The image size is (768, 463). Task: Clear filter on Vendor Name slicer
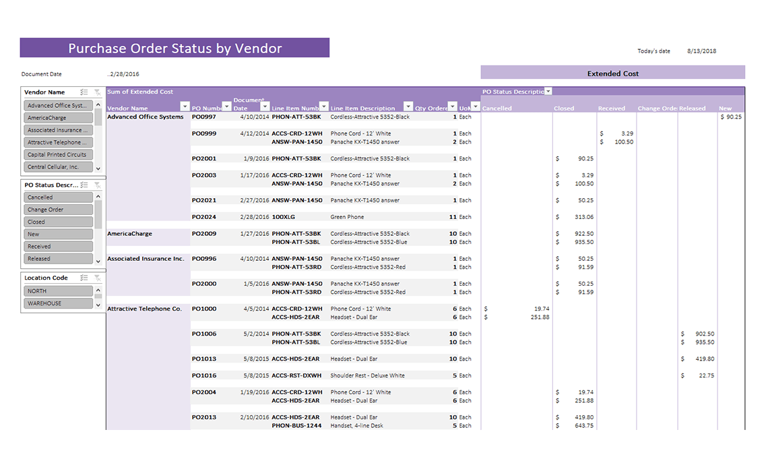click(98, 92)
